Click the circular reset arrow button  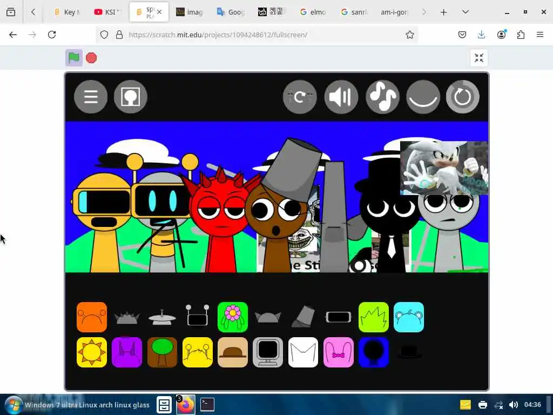pos(463,97)
